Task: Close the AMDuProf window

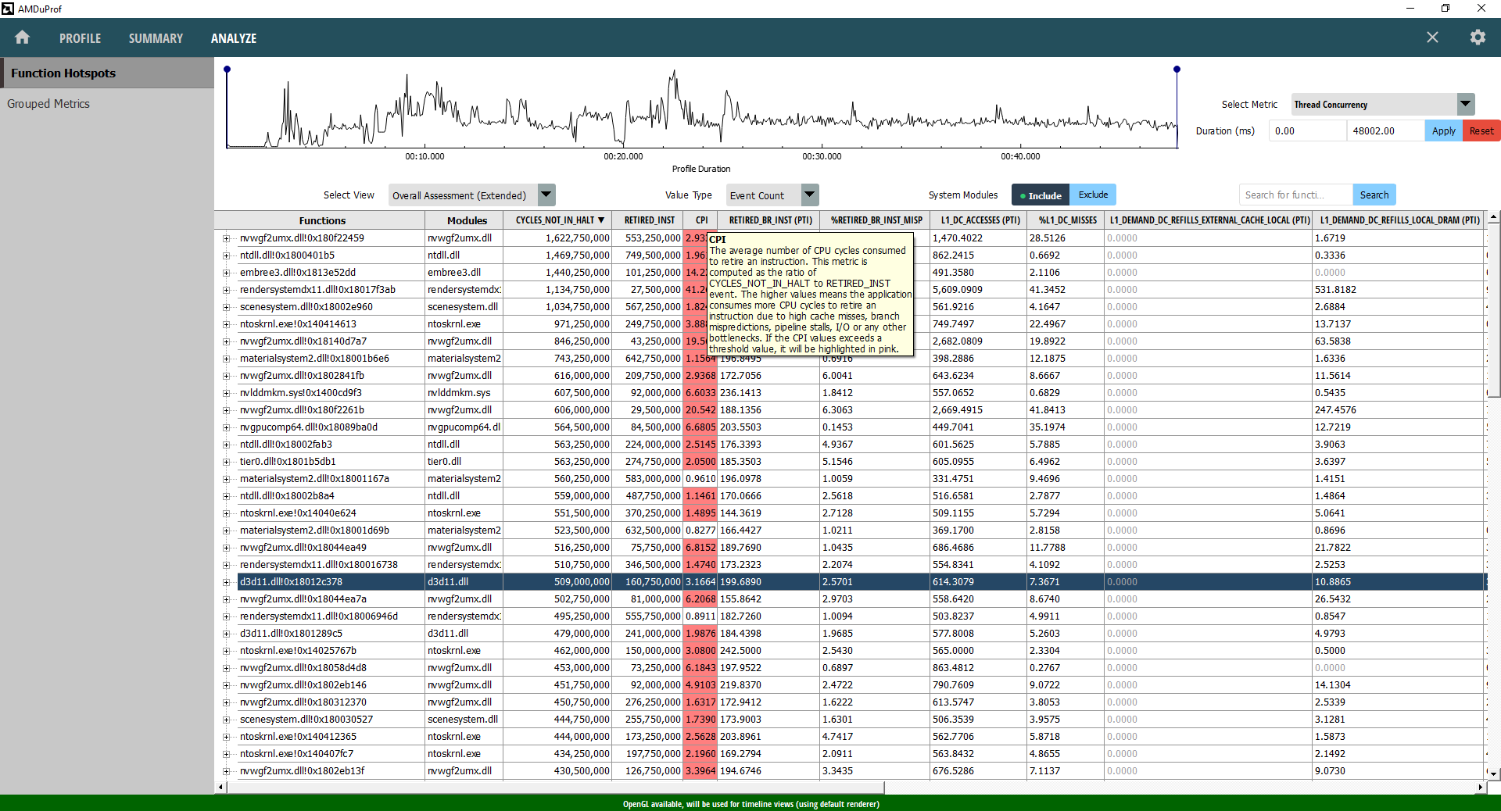Action: pyautogui.click(x=1481, y=9)
